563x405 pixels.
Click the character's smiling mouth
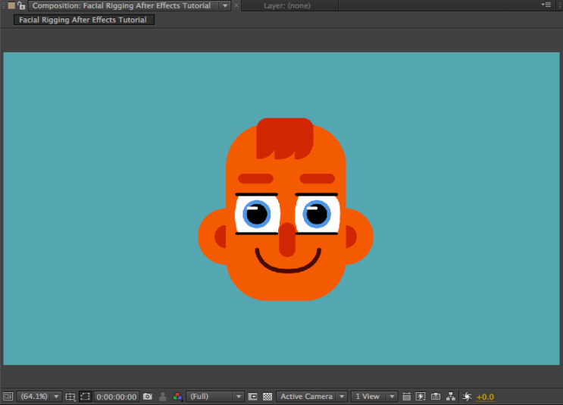tap(288, 261)
